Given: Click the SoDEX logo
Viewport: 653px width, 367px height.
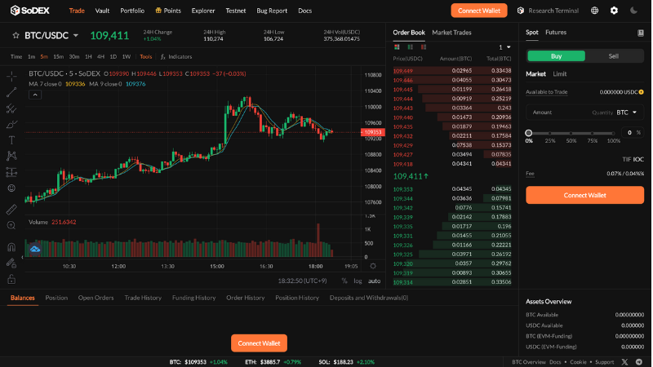Looking at the screenshot, I should (29, 11).
